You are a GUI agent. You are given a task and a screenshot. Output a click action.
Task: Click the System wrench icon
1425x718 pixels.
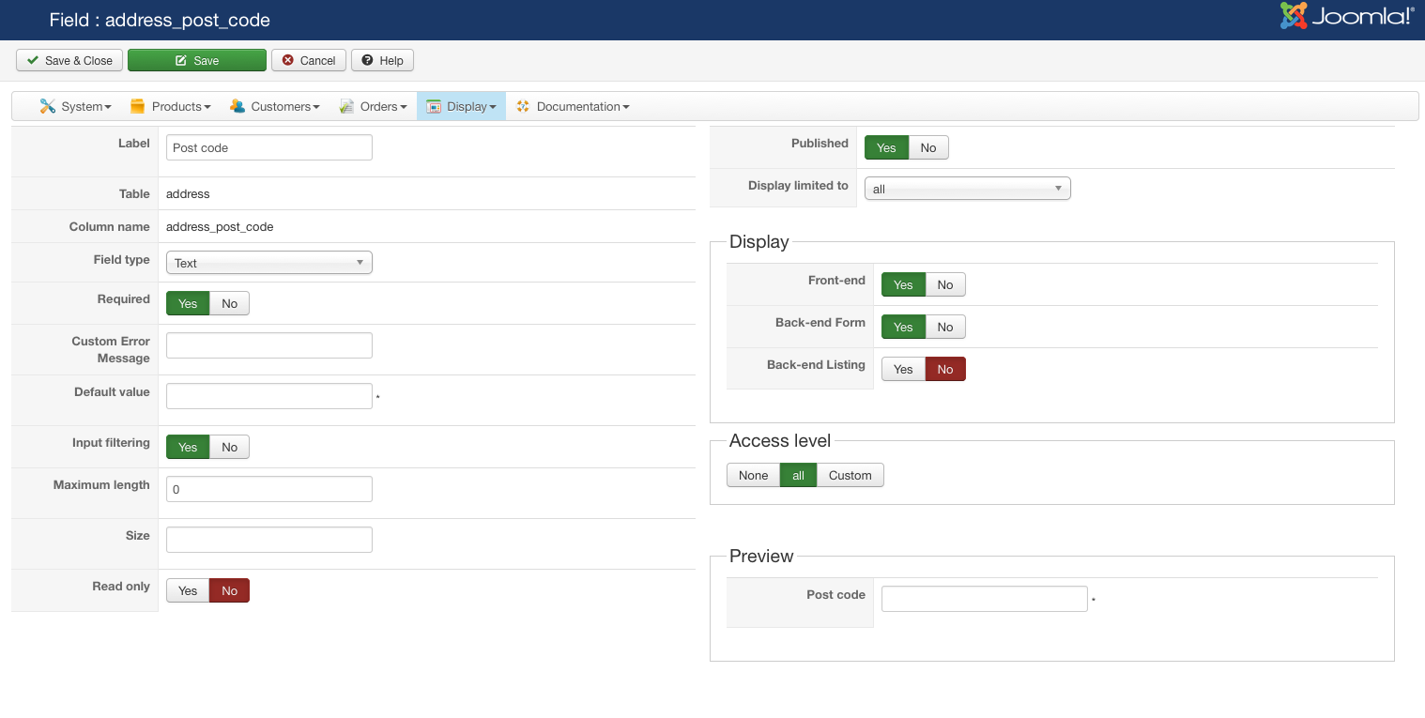pyautogui.click(x=48, y=106)
